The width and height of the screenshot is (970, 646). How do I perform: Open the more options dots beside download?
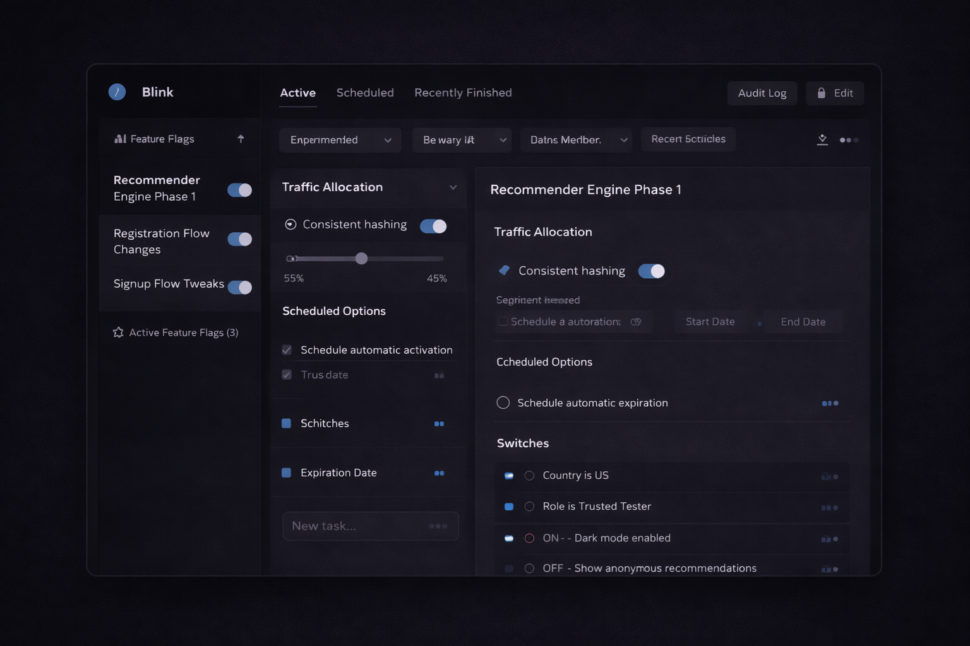(x=849, y=140)
